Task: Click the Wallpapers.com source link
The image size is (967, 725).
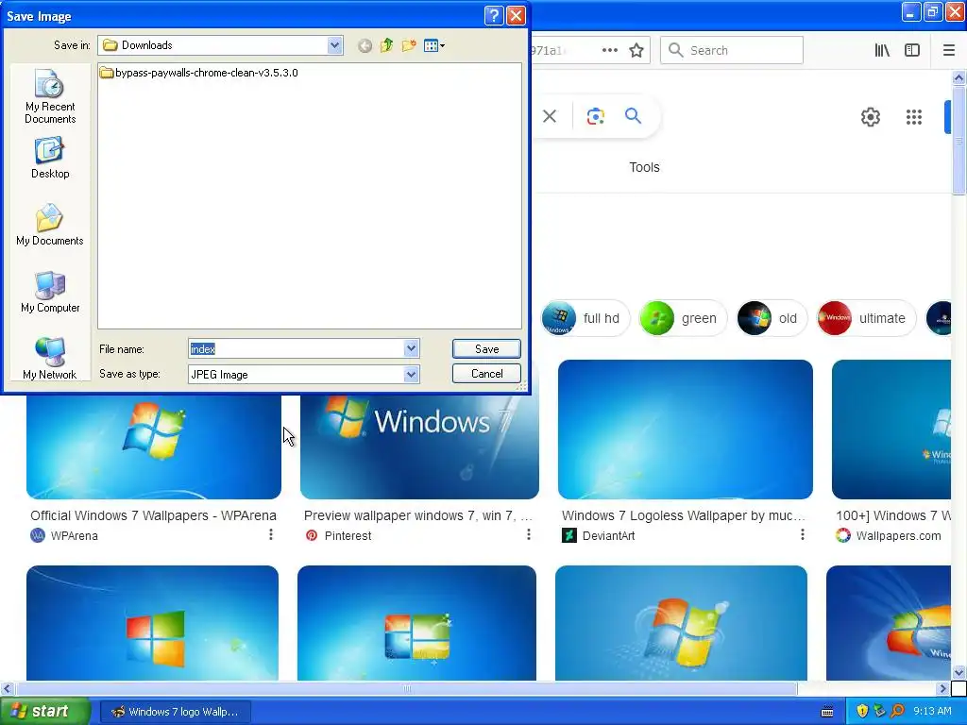Action: coord(889,536)
